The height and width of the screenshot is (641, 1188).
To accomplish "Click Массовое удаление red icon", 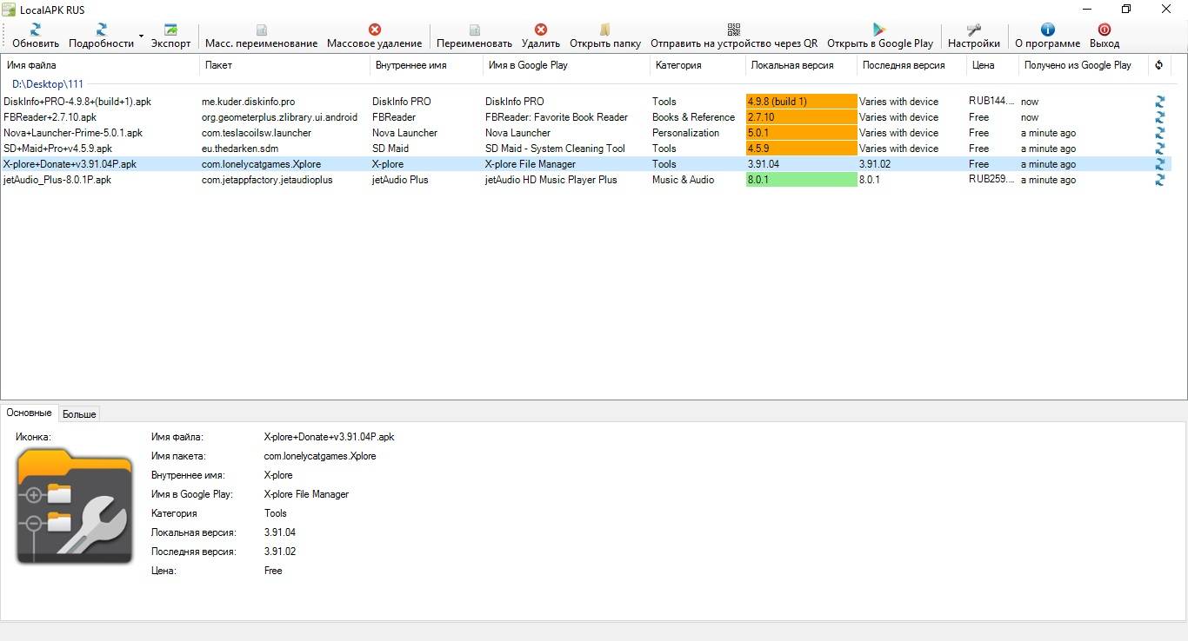I will 375,30.
